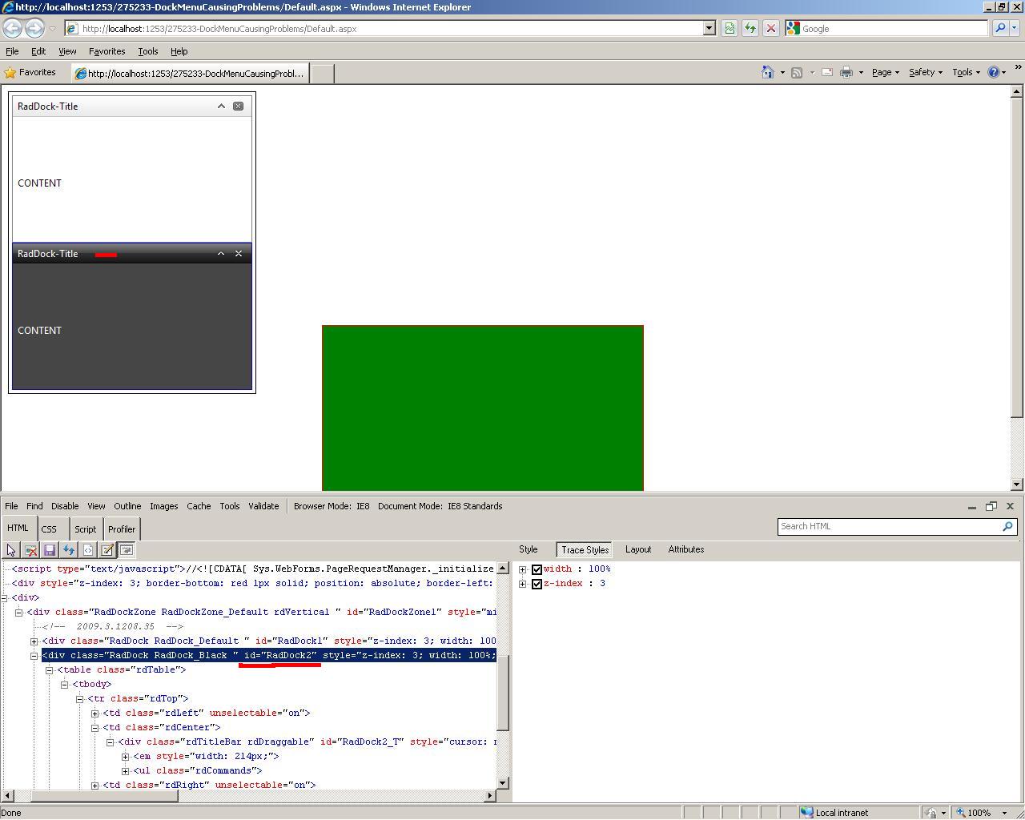Open the command bar Tools dropdown

point(967,72)
